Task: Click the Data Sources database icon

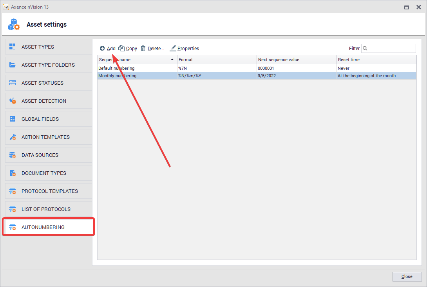Action: pyautogui.click(x=13, y=155)
